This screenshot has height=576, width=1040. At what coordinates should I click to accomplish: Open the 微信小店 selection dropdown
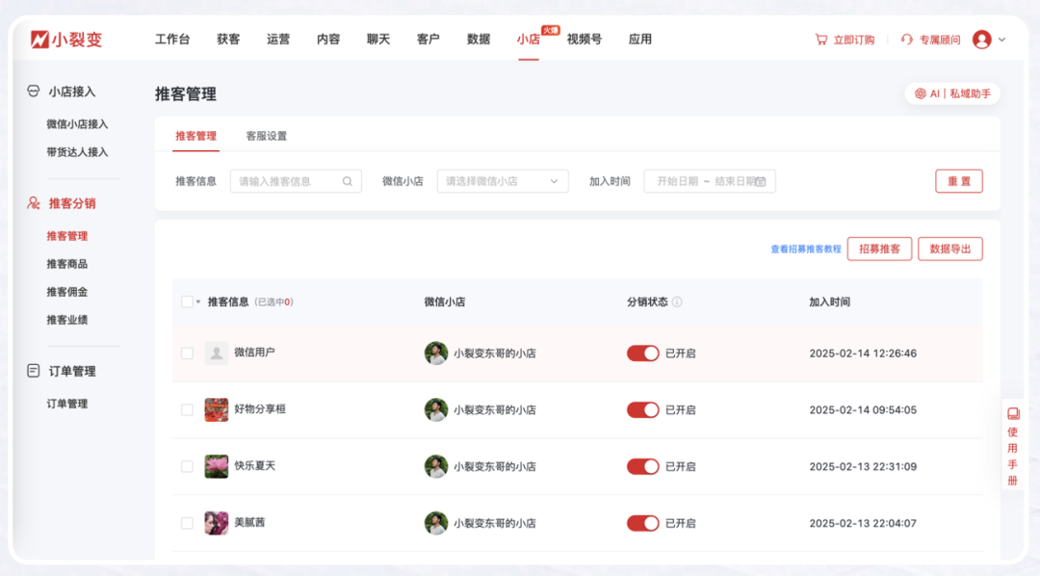point(502,181)
